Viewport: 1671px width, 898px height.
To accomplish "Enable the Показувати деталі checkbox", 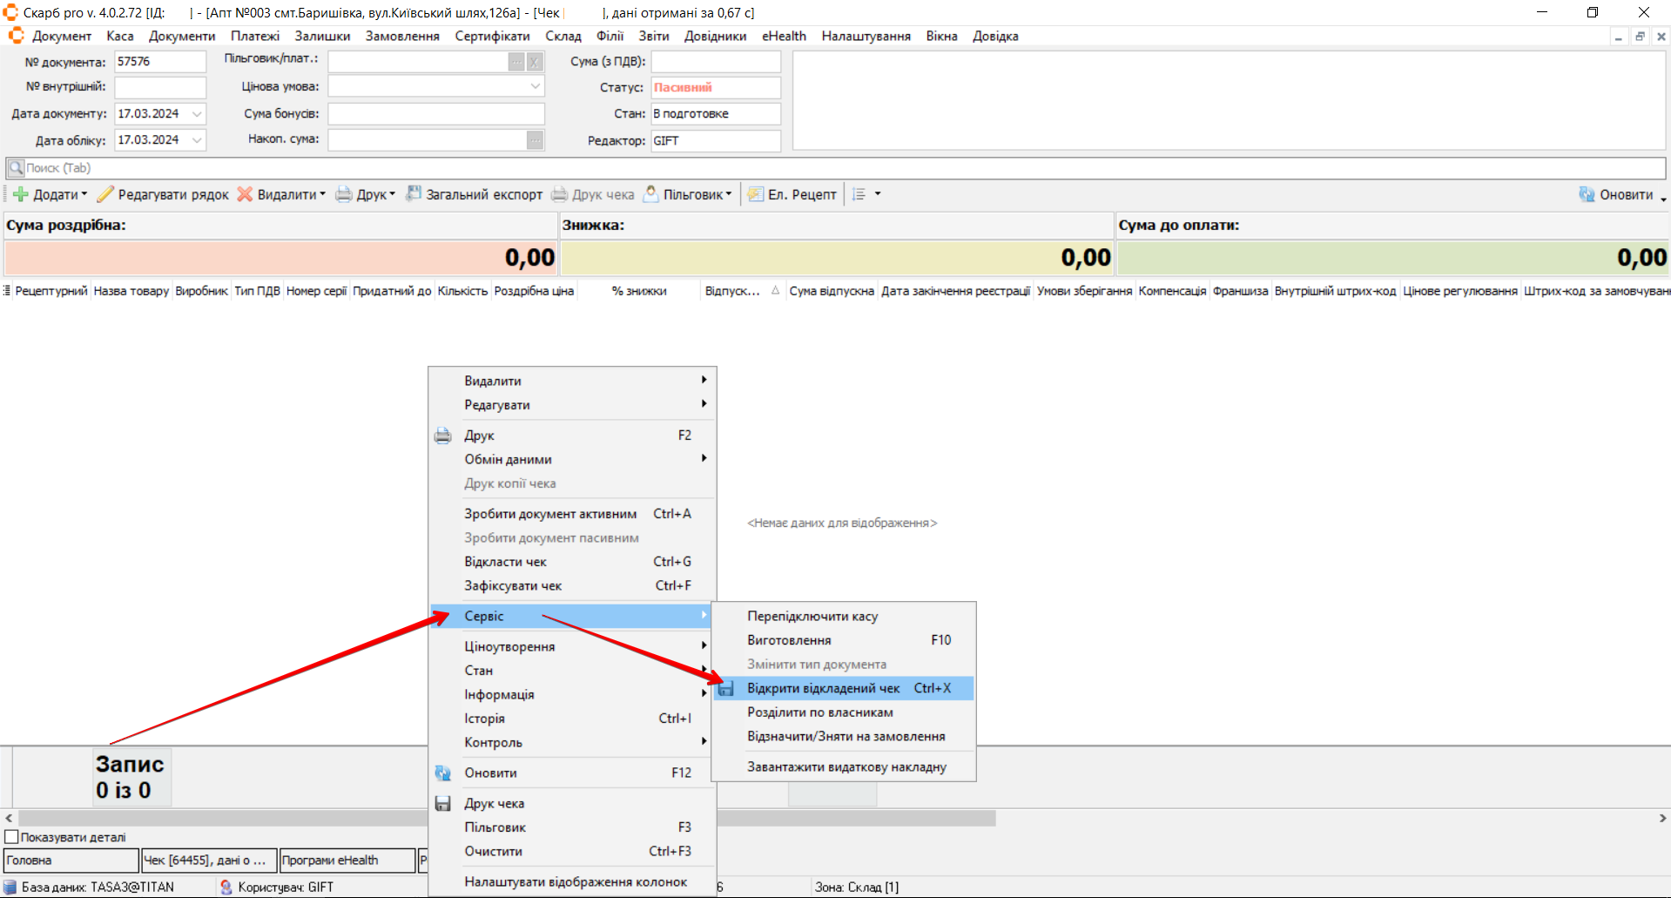I will pyautogui.click(x=12, y=837).
